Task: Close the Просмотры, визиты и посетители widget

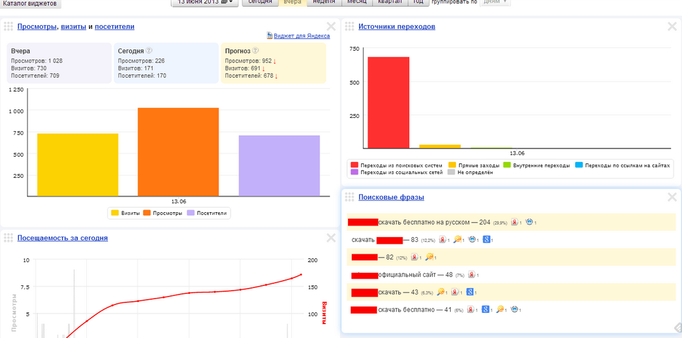Action: [331, 26]
